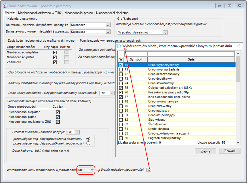The image size is (247, 183).
Task: Check row 78 Urlop wyrównawczy
Action: [121, 102]
